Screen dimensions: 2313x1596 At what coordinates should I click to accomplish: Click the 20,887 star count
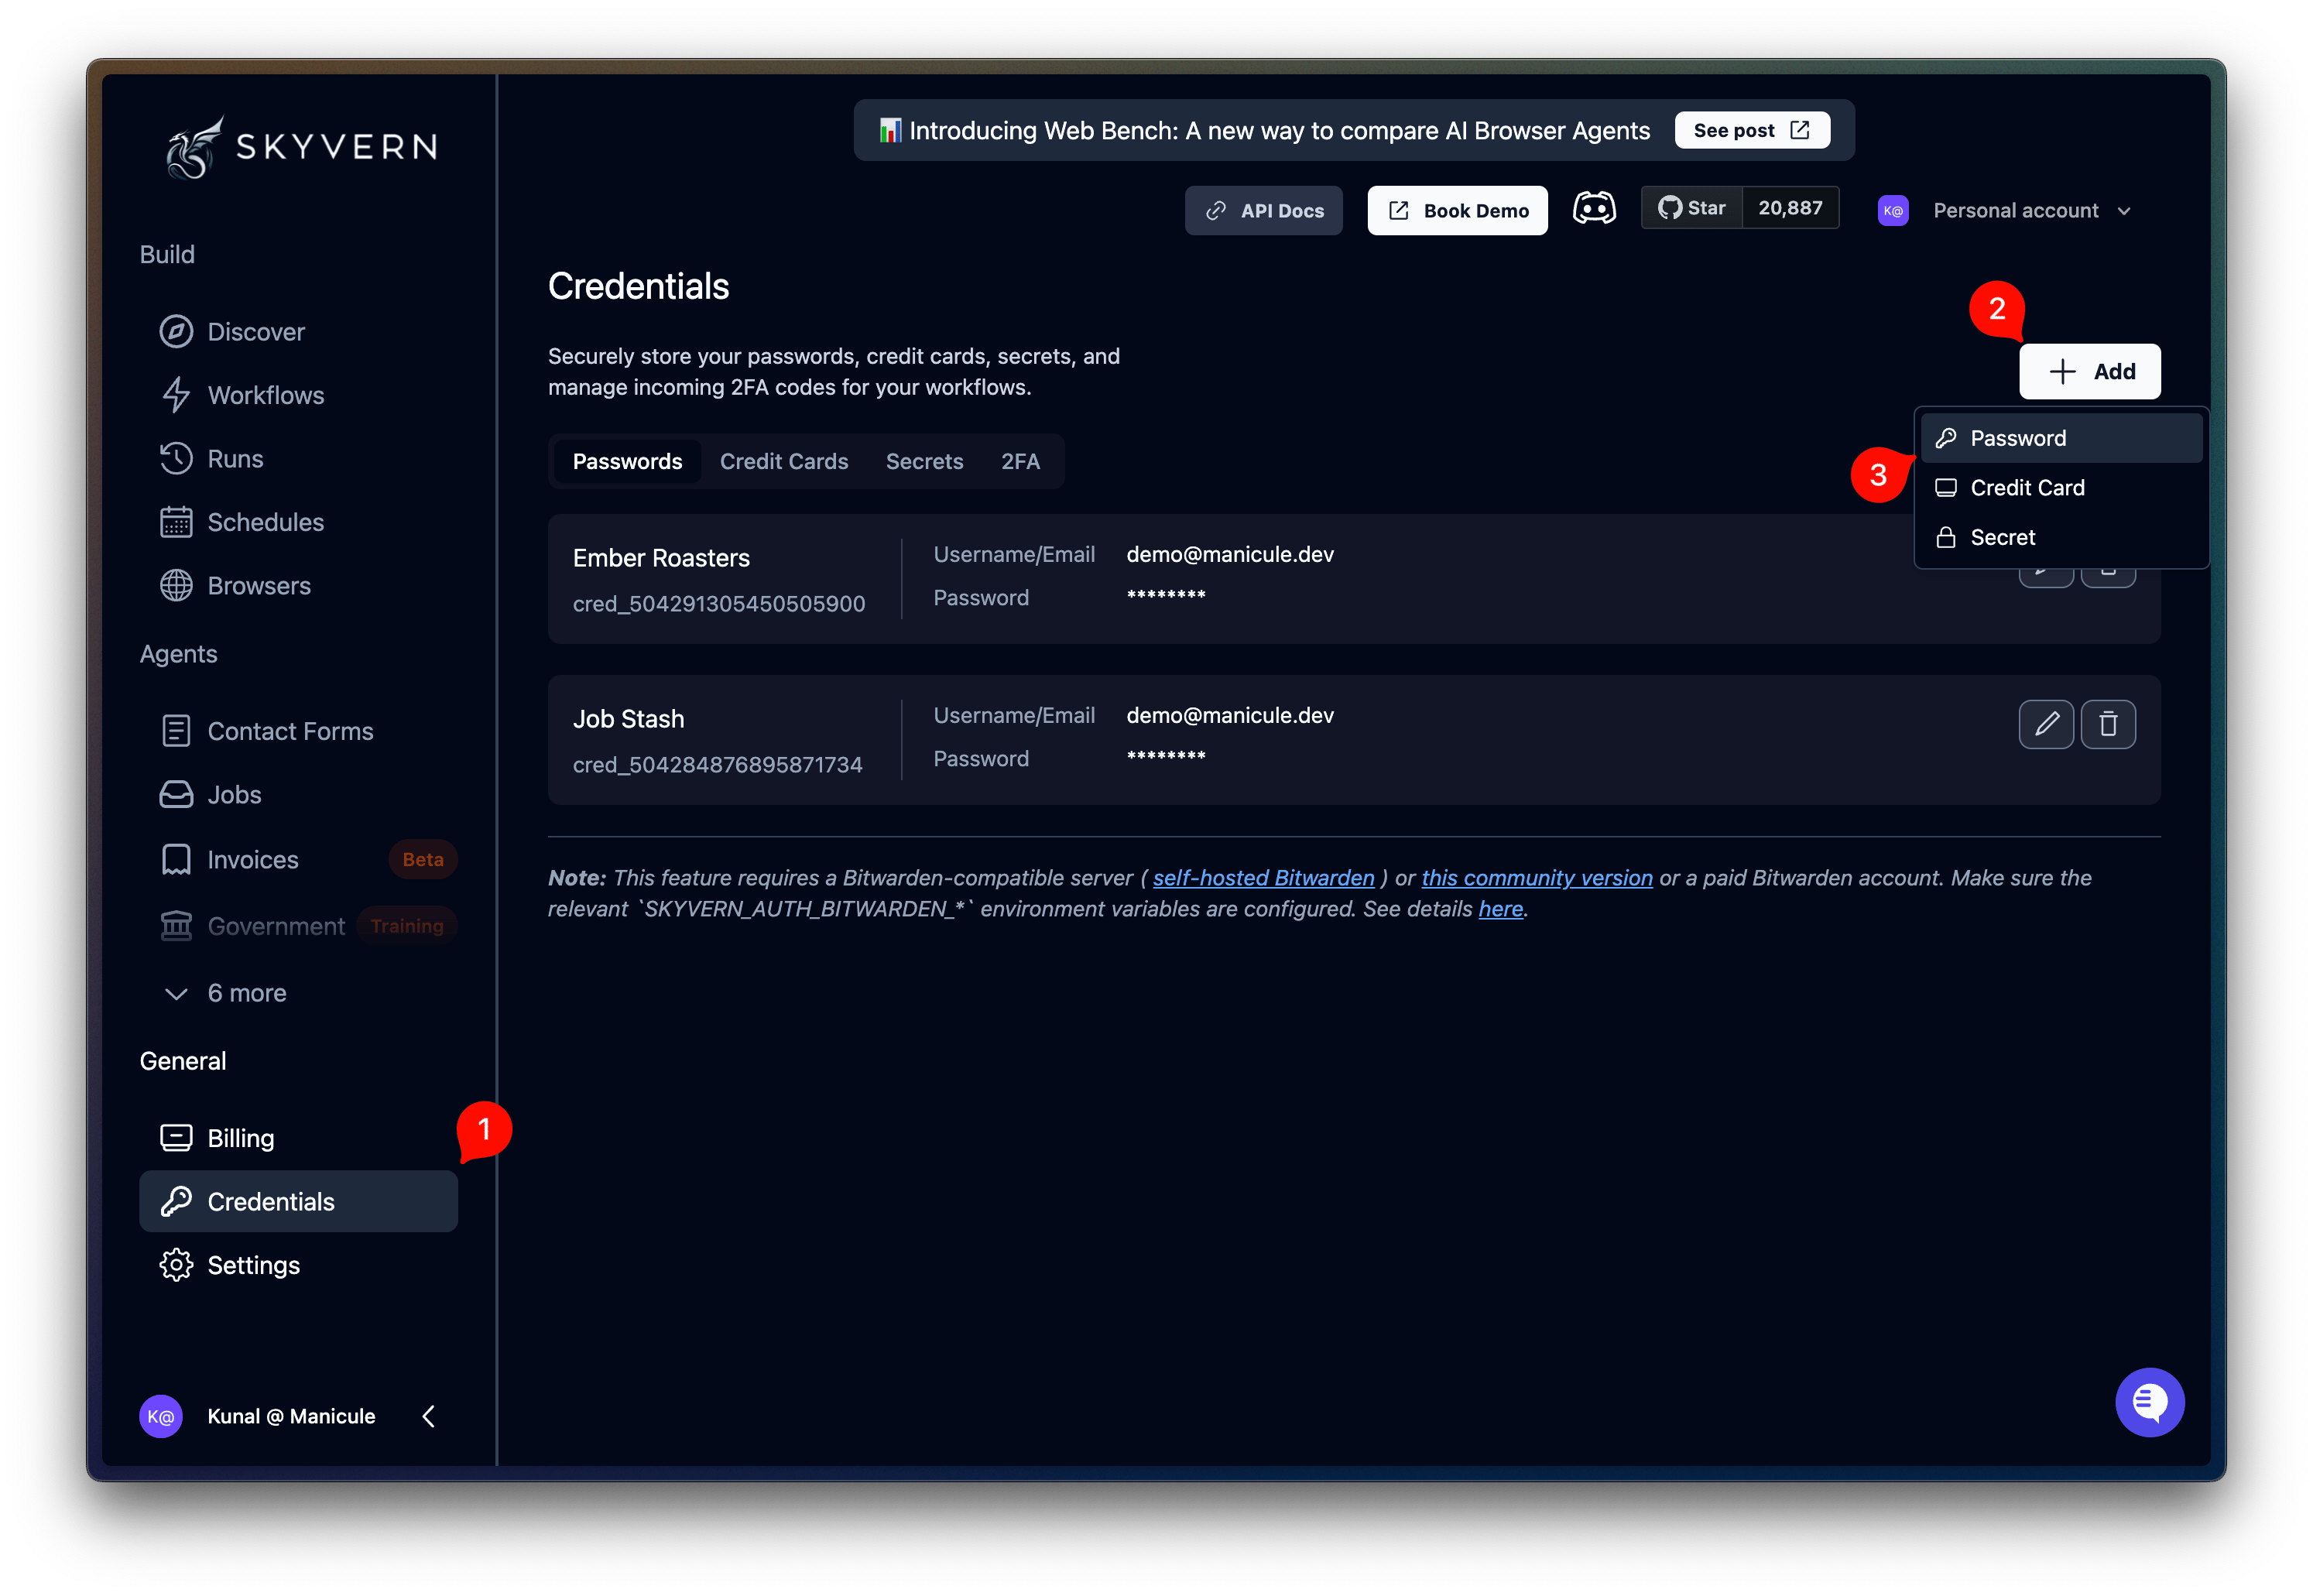click(1790, 208)
